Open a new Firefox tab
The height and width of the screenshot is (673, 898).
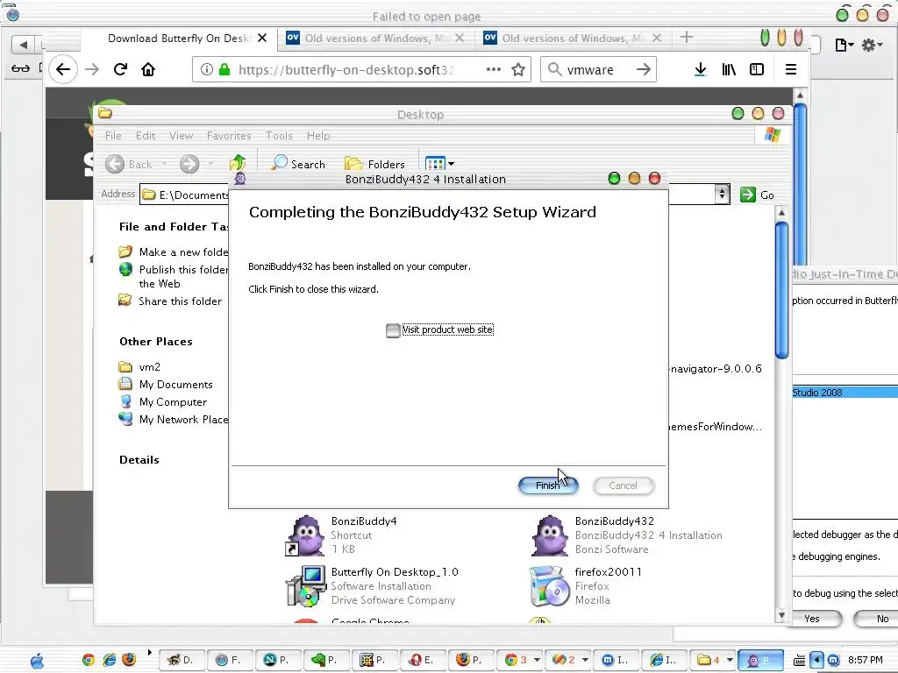click(x=687, y=38)
